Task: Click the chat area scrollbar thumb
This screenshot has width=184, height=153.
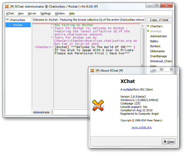Action: point(143,48)
